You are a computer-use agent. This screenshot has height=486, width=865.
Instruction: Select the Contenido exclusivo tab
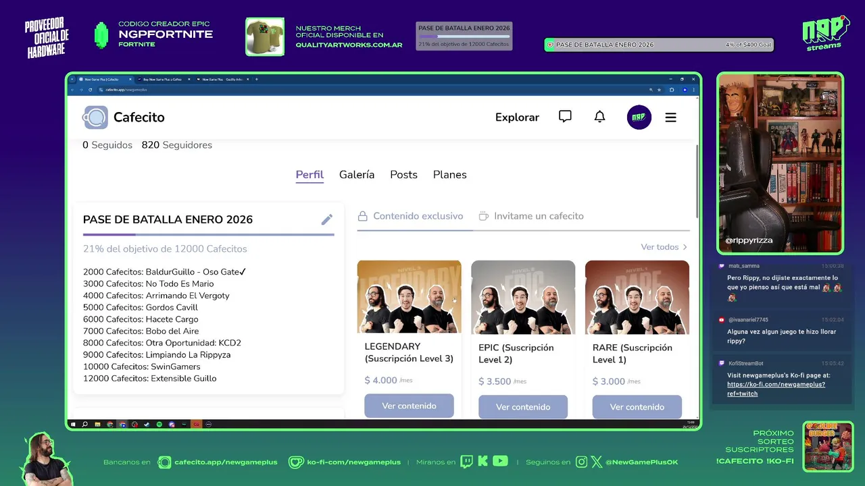[x=410, y=216]
